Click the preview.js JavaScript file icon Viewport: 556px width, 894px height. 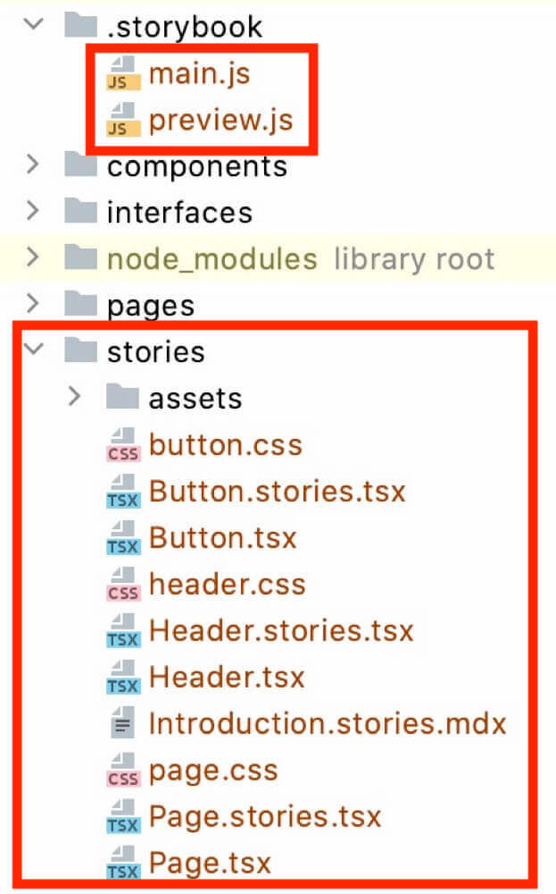point(122,121)
